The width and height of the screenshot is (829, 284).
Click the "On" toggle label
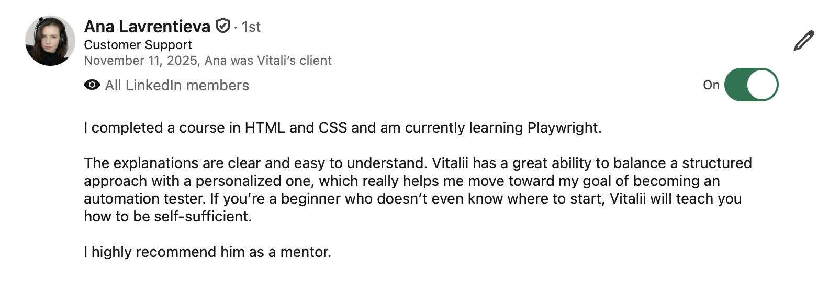711,85
